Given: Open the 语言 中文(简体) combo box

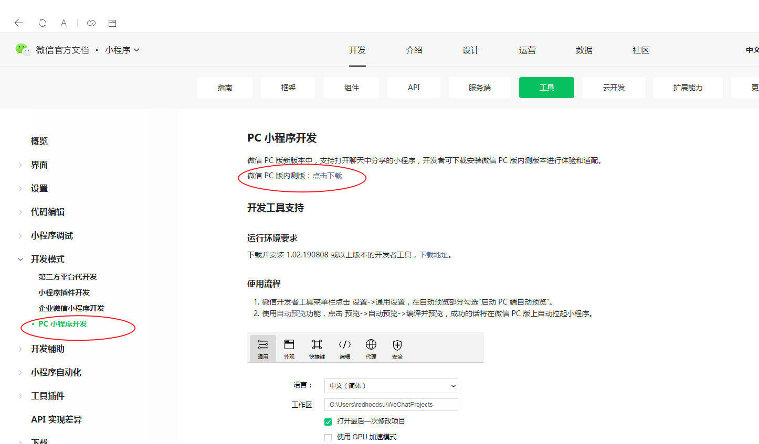Looking at the screenshot, I should (x=391, y=386).
